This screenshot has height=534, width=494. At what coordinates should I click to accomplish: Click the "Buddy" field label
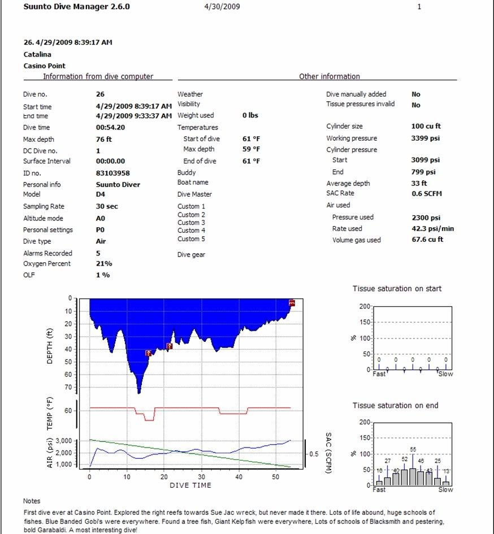(187, 173)
